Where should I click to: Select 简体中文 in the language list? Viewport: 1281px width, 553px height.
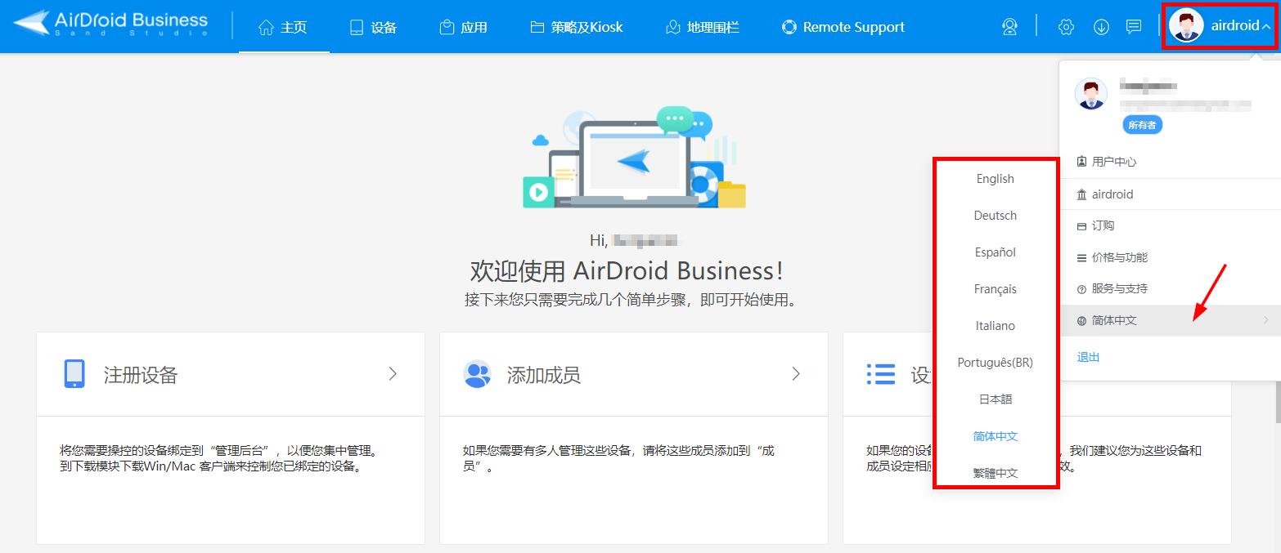click(x=996, y=436)
